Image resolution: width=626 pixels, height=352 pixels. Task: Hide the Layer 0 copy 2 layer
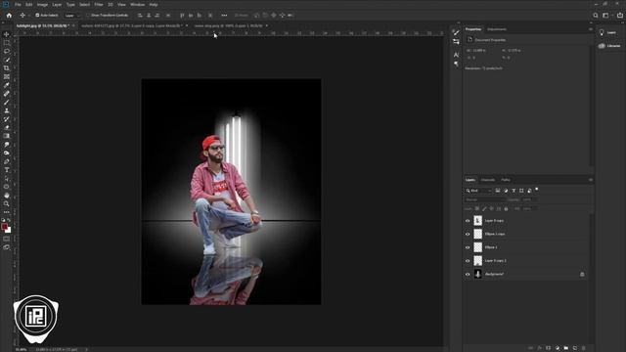click(x=468, y=261)
